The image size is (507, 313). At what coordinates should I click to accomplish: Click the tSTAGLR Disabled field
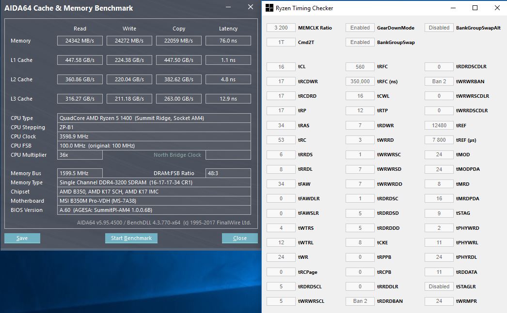click(439, 286)
